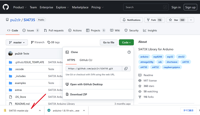
Task: Click the _includes folder icon
Action: [11, 76]
